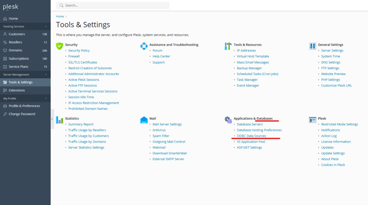Open the Spam Filter link
Screen dimensions: 368x205
tap(161, 136)
